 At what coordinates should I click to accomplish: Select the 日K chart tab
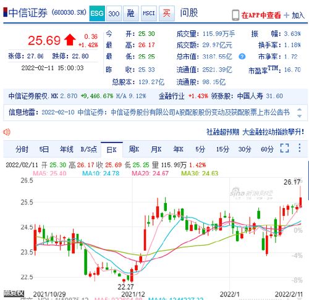(112, 149)
